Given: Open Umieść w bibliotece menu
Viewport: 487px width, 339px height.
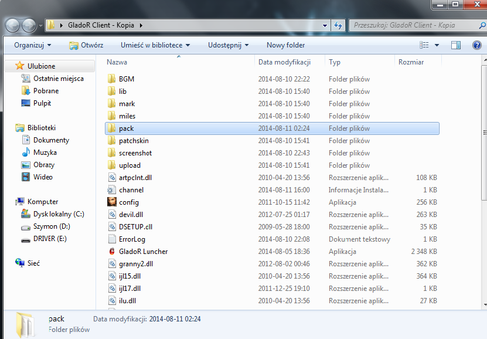Looking at the screenshot, I should click(x=155, y=45).
